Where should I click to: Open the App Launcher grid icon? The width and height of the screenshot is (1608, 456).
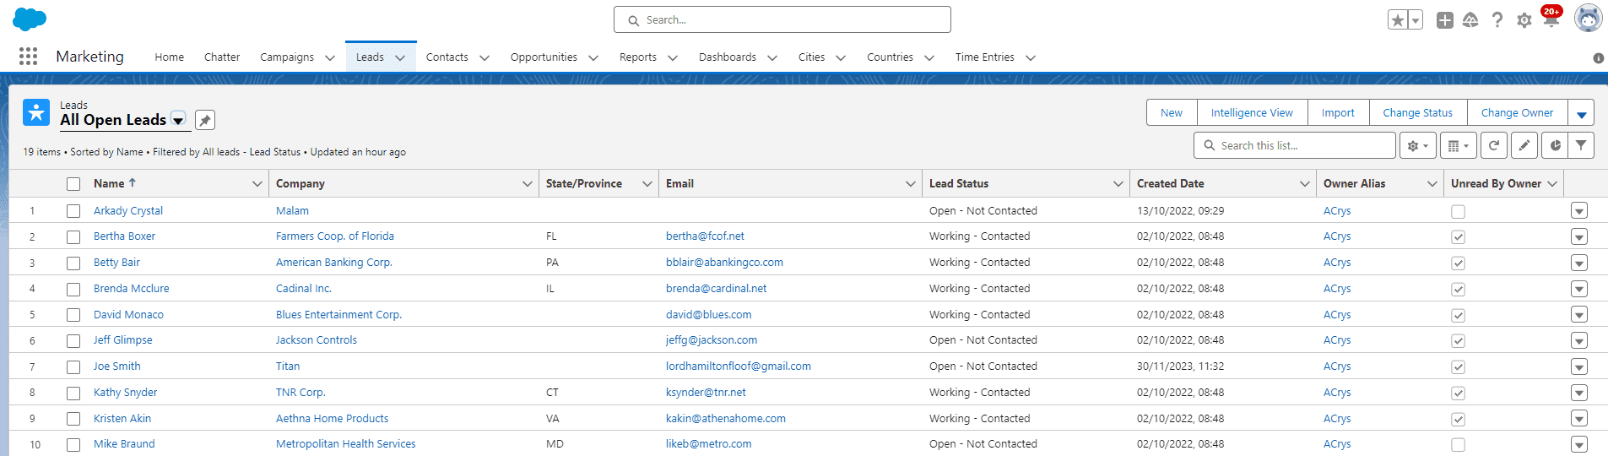tap(29, 57)
